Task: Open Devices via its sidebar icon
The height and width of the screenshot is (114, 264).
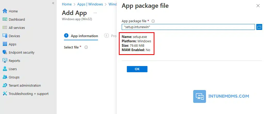Action: coord(5,36)
